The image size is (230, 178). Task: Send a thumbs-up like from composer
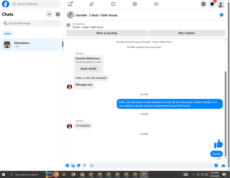point(223,166)
